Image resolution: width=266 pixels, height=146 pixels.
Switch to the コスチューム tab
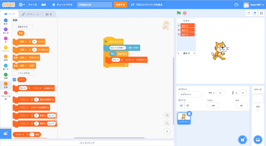click(30, 14)
